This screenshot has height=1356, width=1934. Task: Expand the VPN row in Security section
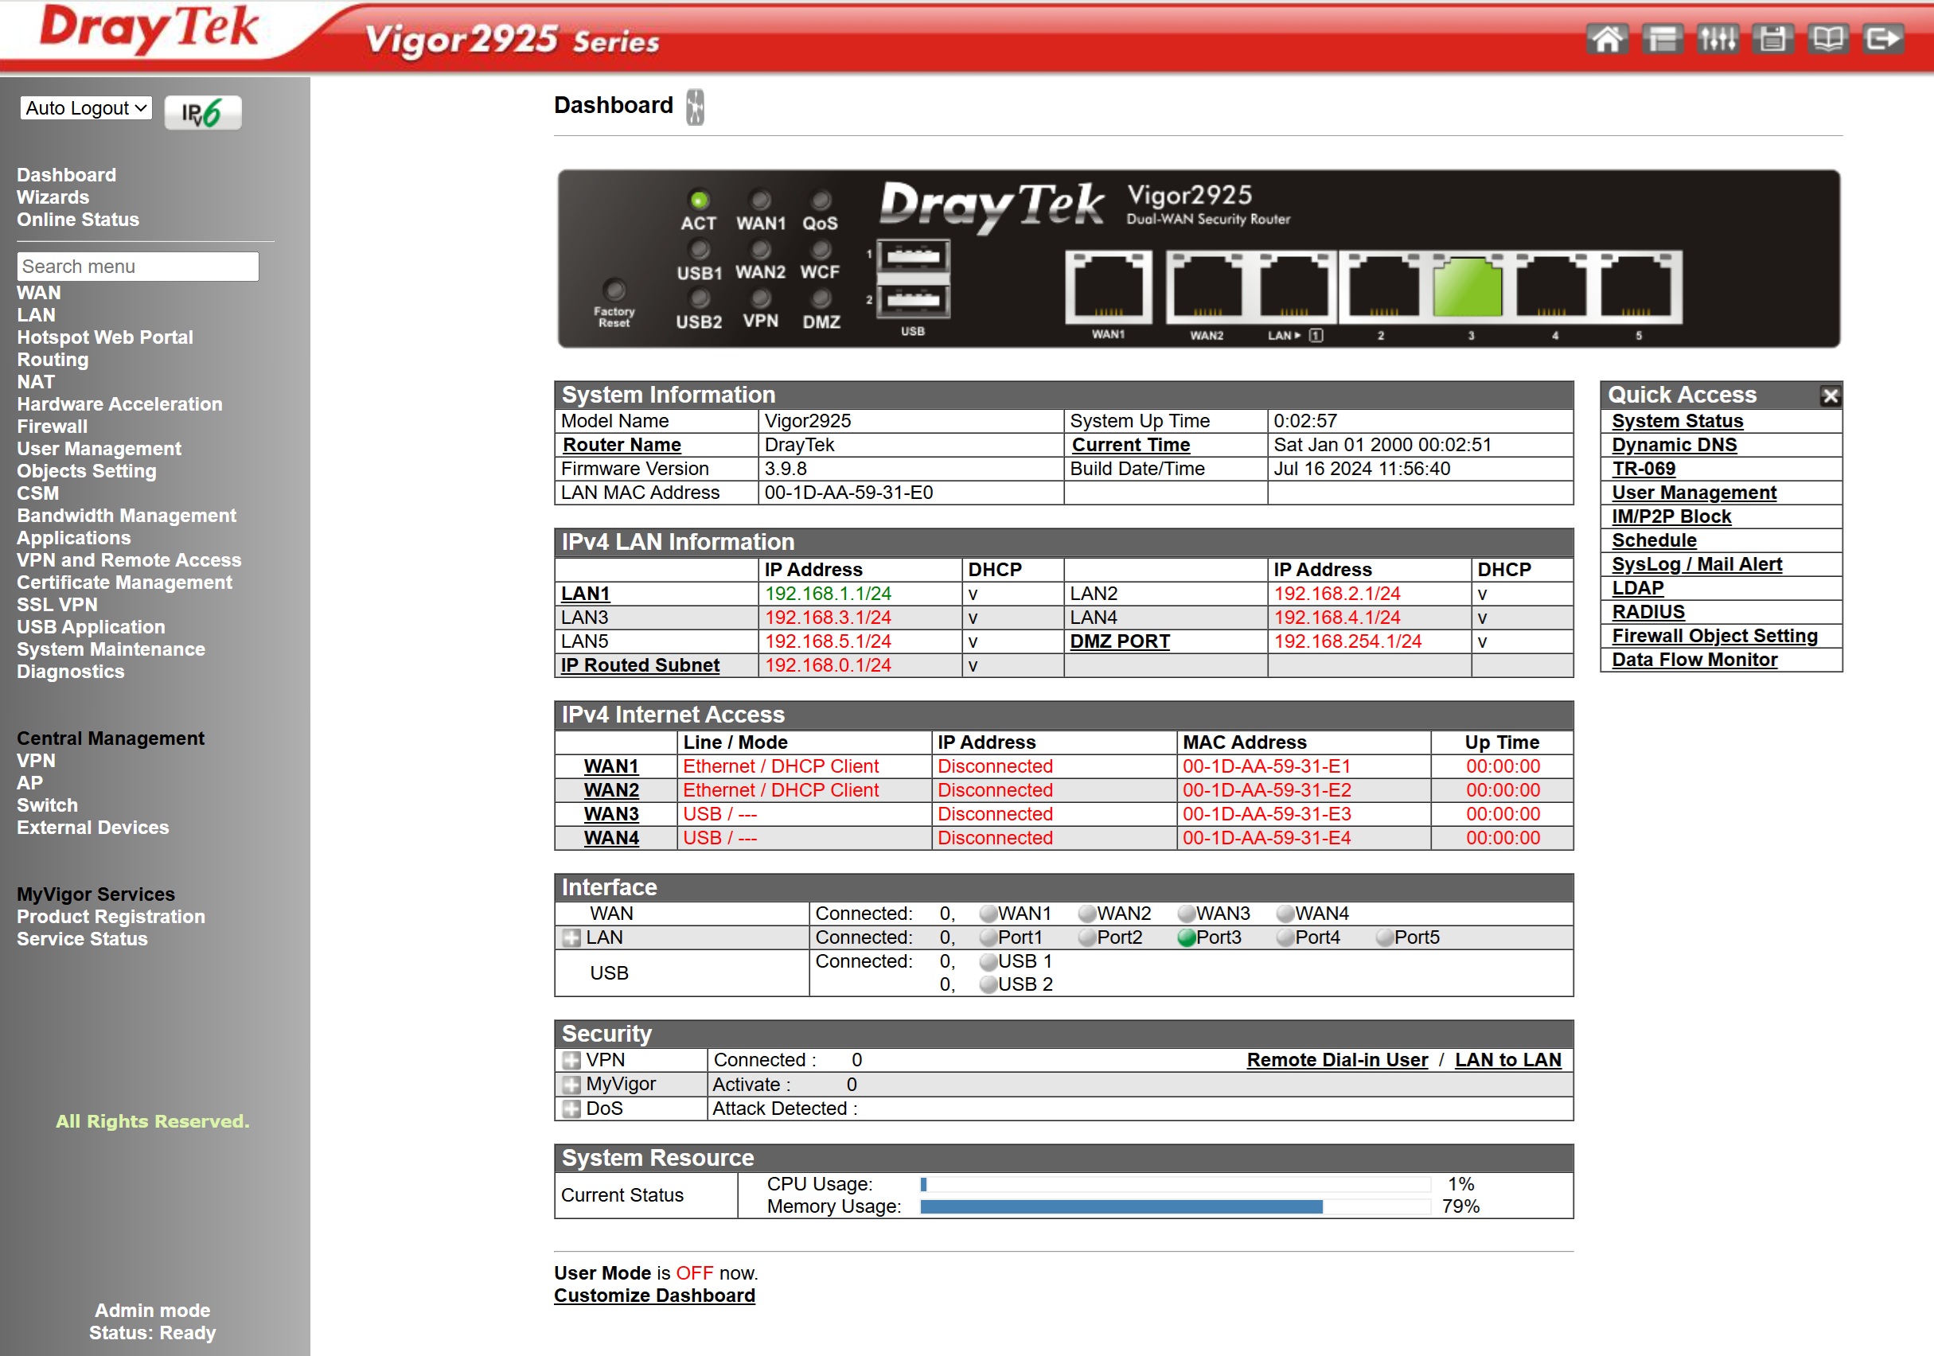(572, 1061)
